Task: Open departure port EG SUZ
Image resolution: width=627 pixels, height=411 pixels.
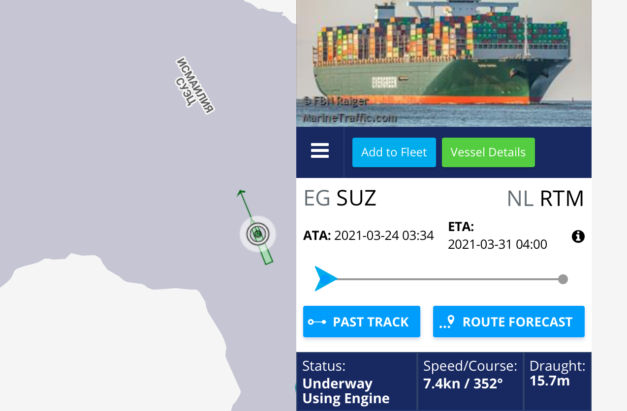Action: click(340, 198)
